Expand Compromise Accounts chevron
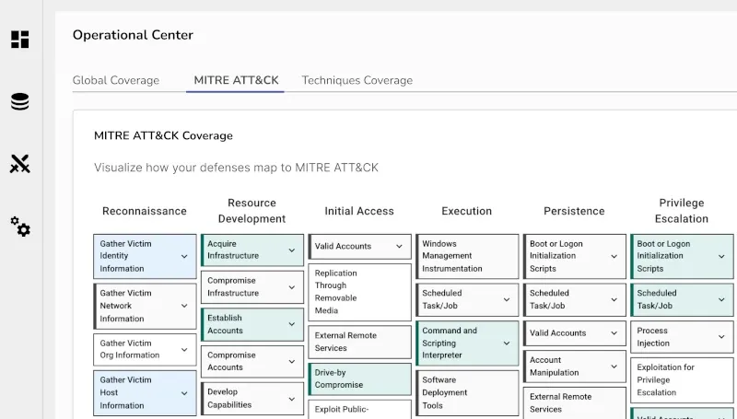 coord(292,361)
